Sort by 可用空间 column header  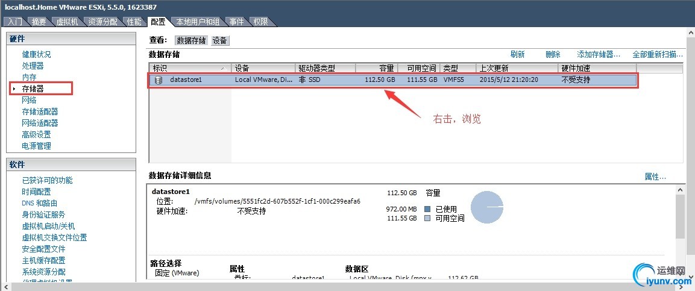point(418,68)
